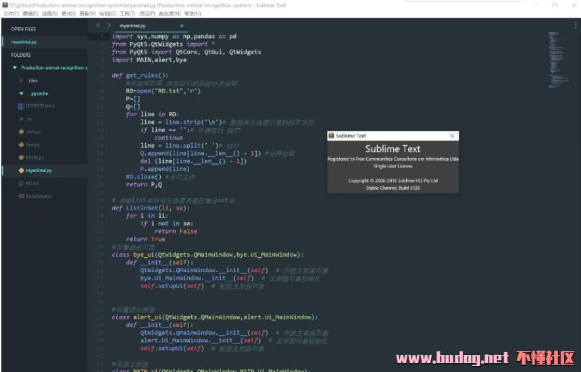Collapse the Production-animal-recognition-system root folder
The image size is (581, 372).
[15, 68]
